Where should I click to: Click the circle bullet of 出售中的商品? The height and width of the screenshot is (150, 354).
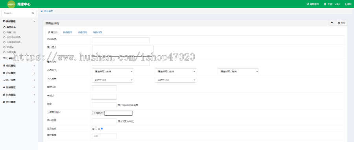pos(4,37)
